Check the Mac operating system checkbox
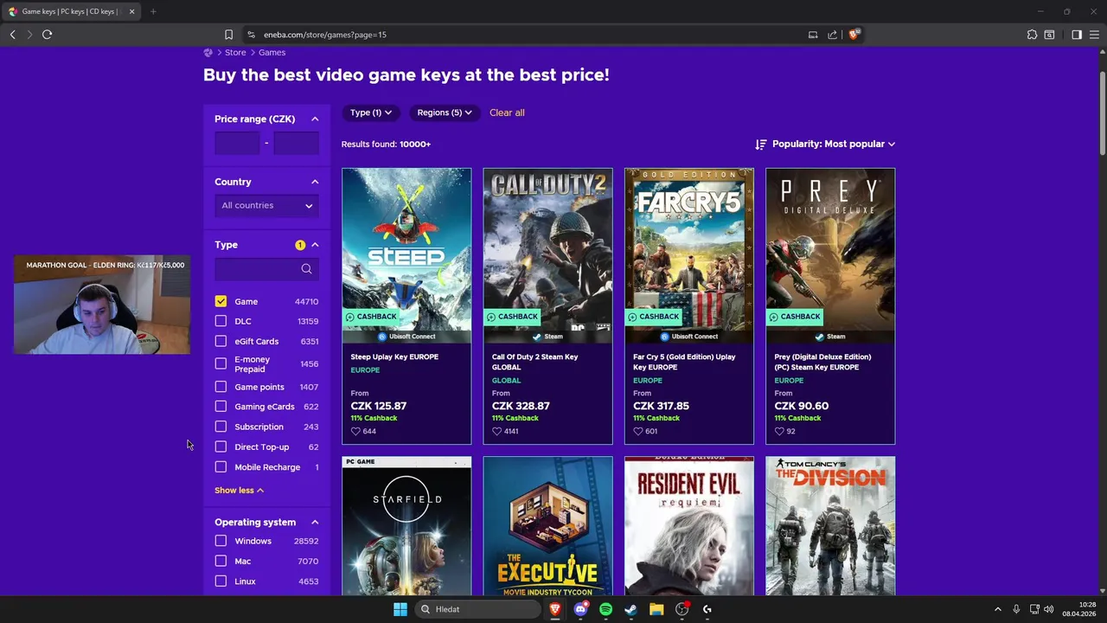 221,561
